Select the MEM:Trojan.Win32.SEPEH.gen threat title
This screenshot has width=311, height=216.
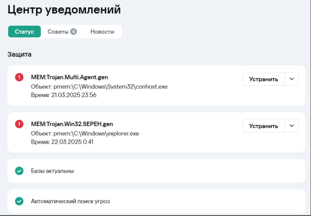pyautogui.click(x=72, y=124)
